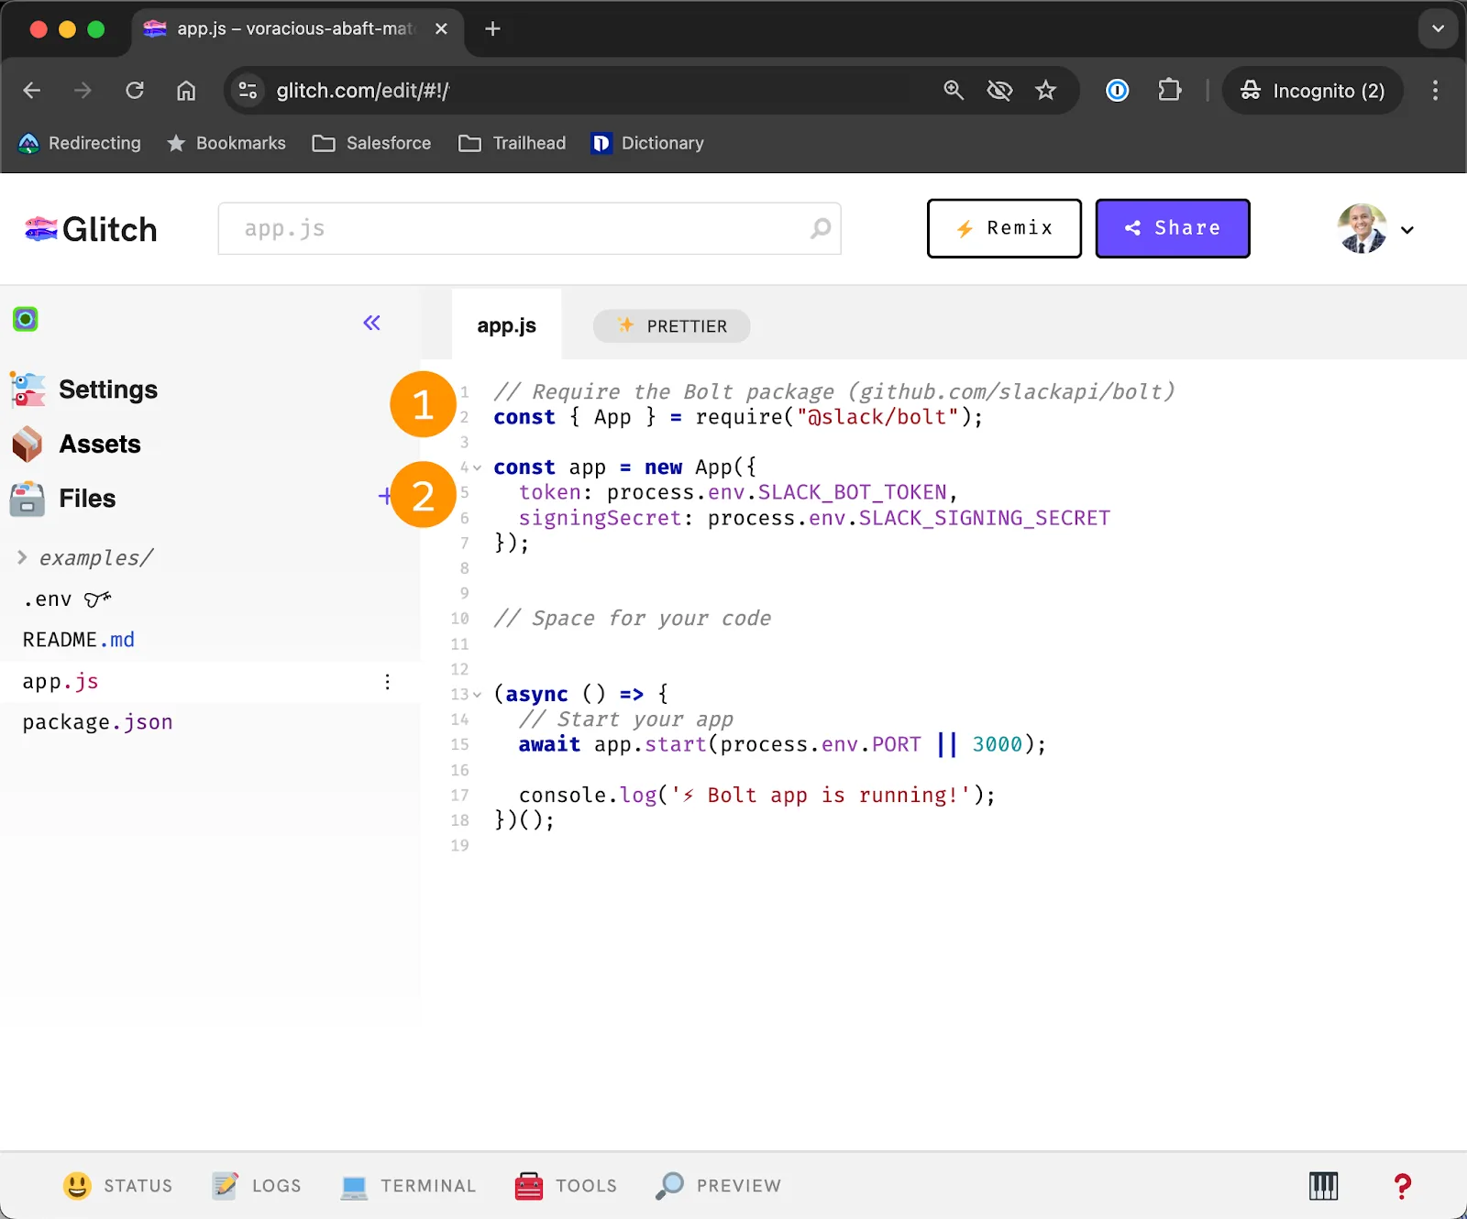Click the key icon next to .env
1467x1219 pixels.
(x=96, y=599)
